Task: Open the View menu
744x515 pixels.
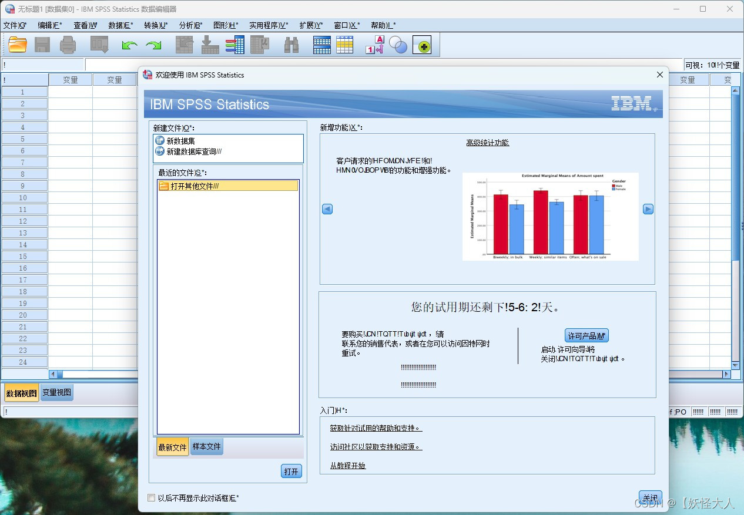Action: tap(85, 25)
